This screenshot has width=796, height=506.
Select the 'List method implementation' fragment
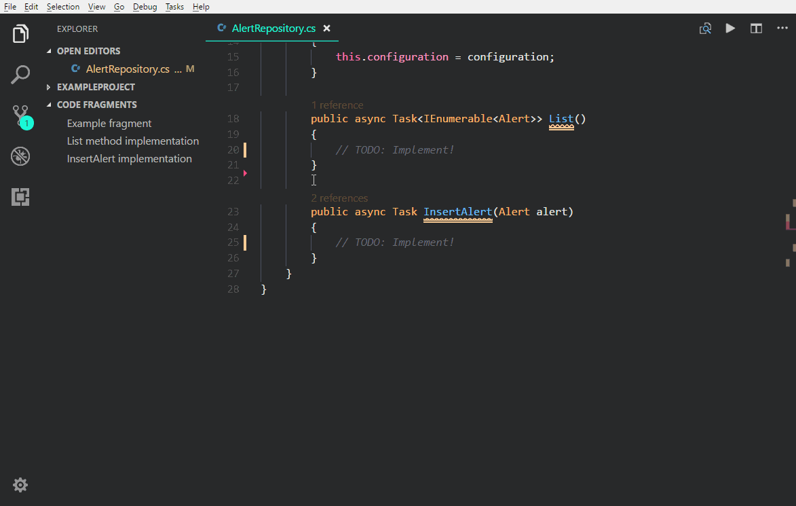(132, 141)
